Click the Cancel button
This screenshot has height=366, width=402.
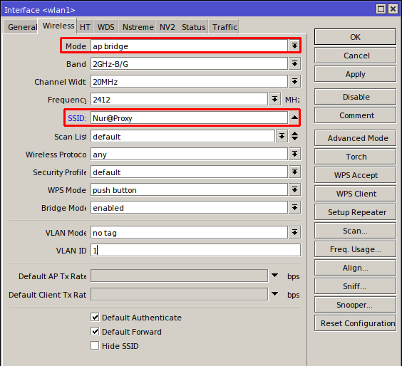[x=355, y=56]
